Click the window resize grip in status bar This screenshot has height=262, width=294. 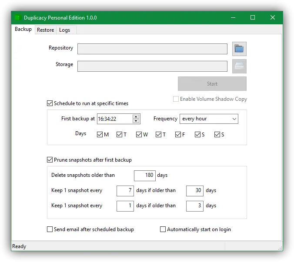(280, 249)
